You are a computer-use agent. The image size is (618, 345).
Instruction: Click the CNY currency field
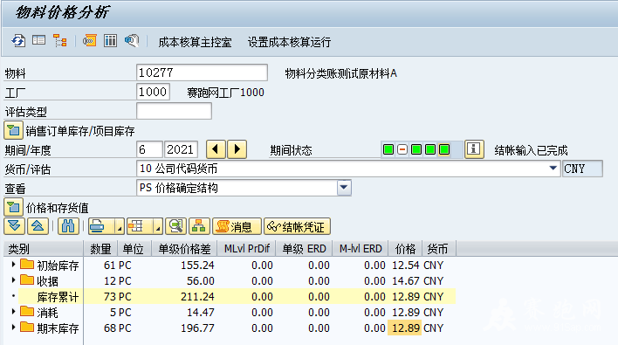tap(582, 169)
